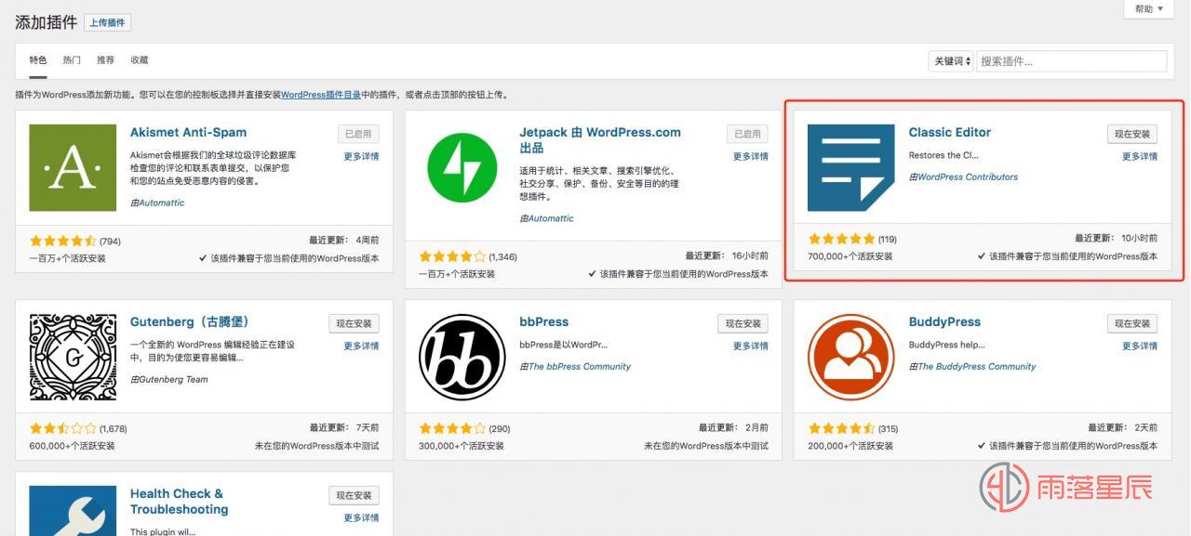Image resolution: width=1191 pixels, height=536 pixels.
Task: Click the blue Classic Editor document icon
Action: pyautogui.click(x=850, y=167)
